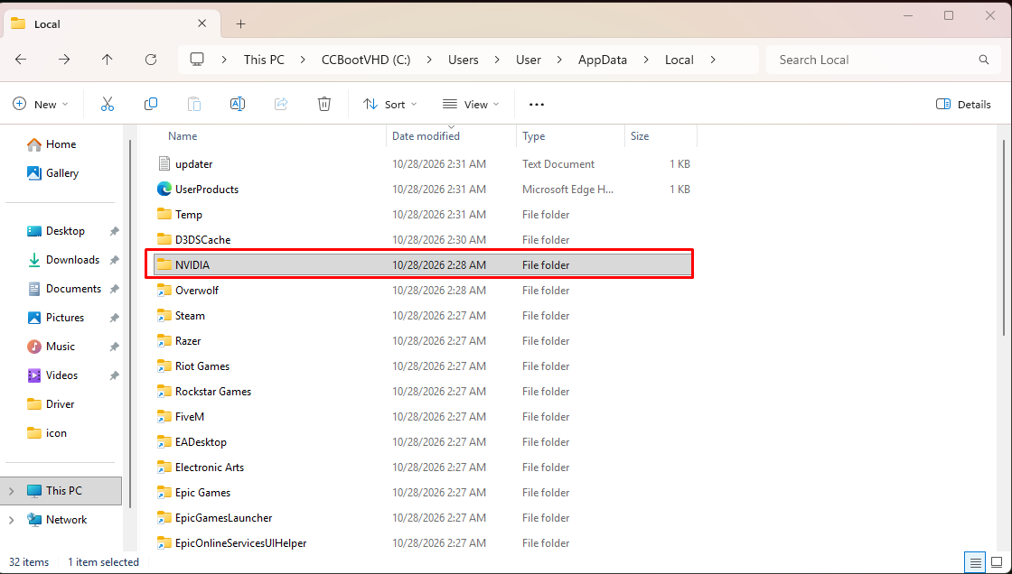Click the Paste clipboard icon
Image resolution: width=1012 pixels, height=574 pixels.
click(193, 104)
